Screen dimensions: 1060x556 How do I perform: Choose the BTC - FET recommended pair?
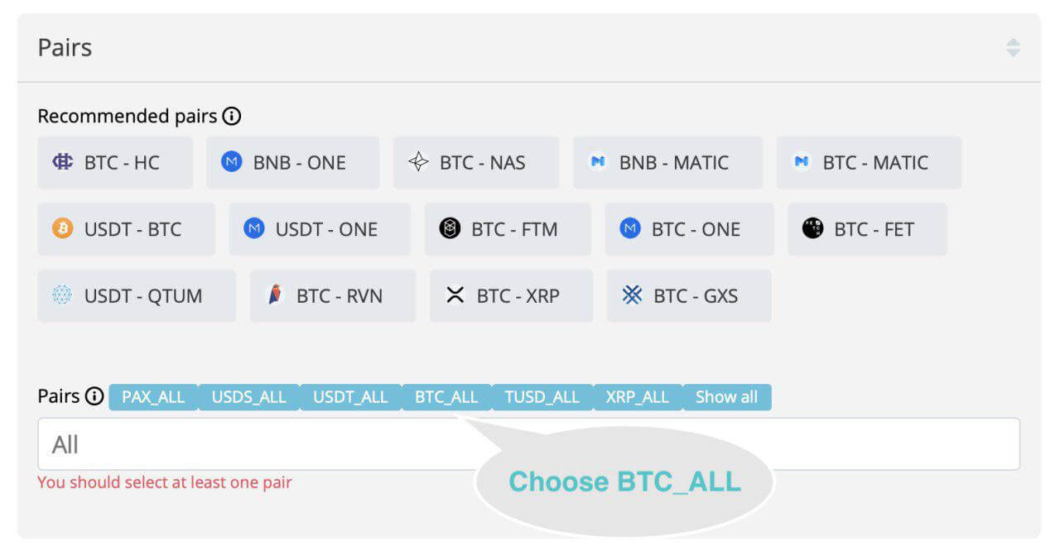tap(867, 229)
